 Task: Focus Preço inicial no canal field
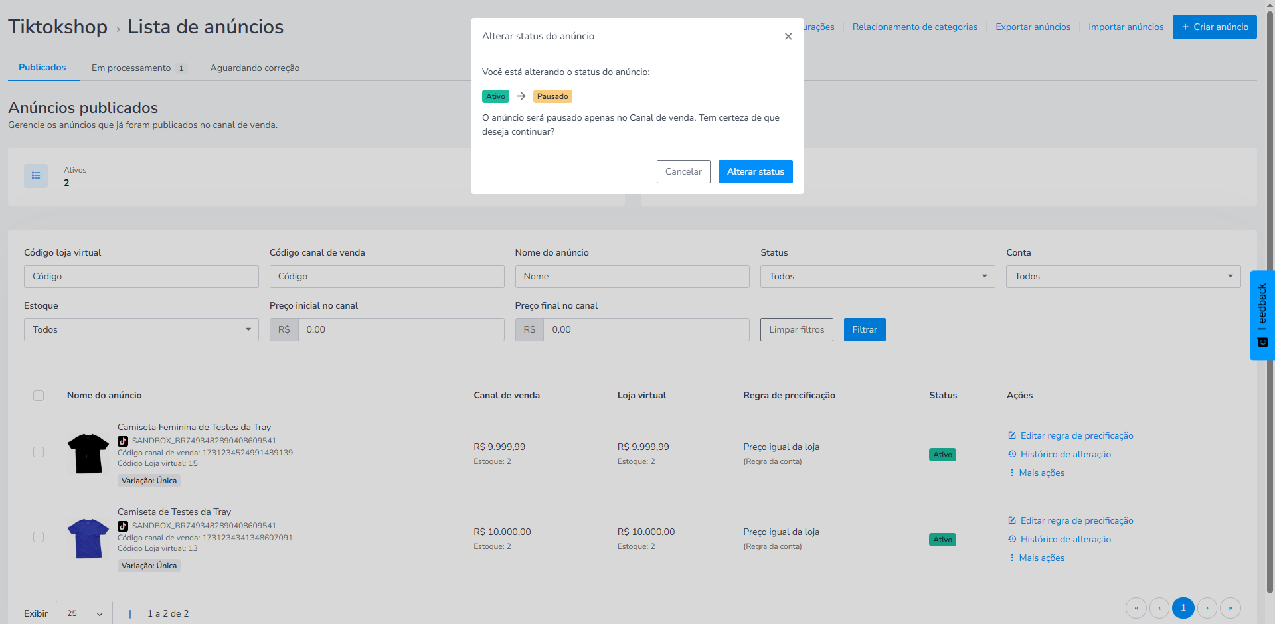click(401, 329)
